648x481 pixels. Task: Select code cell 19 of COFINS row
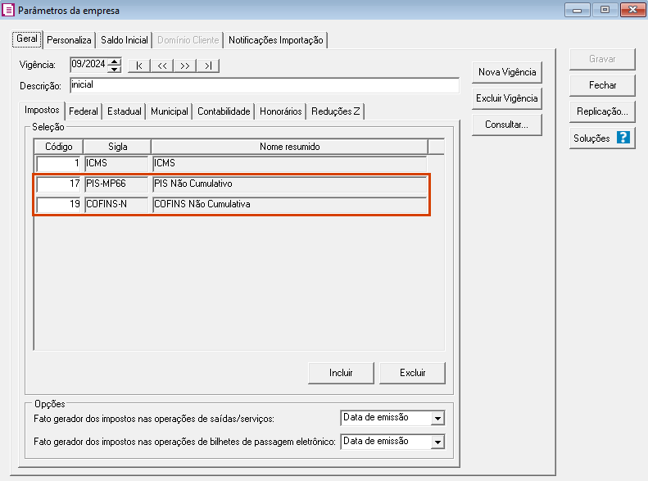click(x=58, y=205)
